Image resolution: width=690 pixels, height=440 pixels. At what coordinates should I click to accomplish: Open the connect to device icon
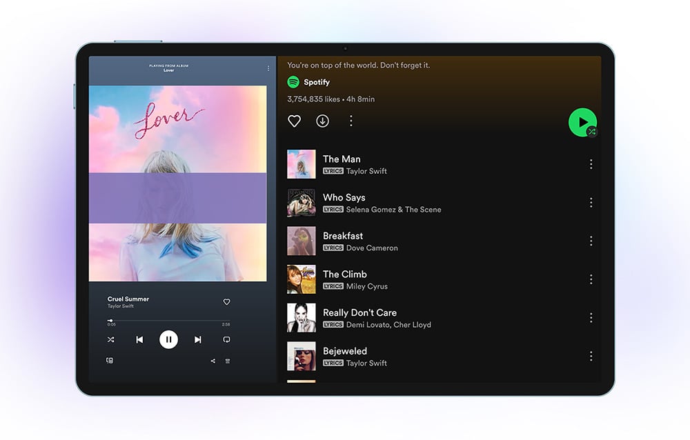110,361
